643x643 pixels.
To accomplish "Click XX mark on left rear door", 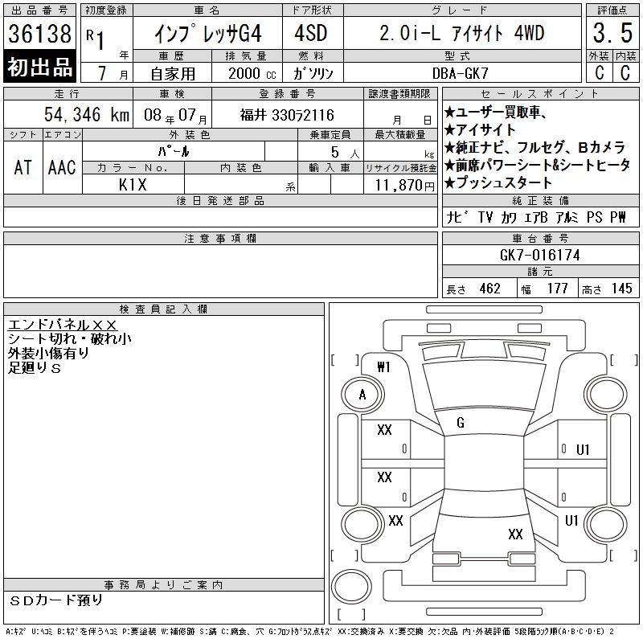I will (x=384, y=477).
